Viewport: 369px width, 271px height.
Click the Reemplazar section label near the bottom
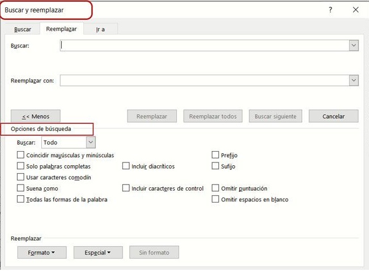(26, 239)
